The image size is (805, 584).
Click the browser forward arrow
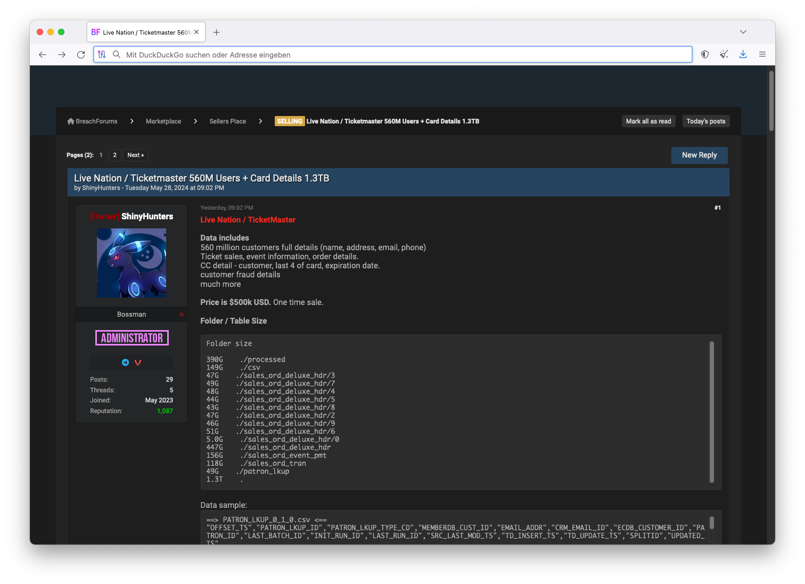click(62, 55)
